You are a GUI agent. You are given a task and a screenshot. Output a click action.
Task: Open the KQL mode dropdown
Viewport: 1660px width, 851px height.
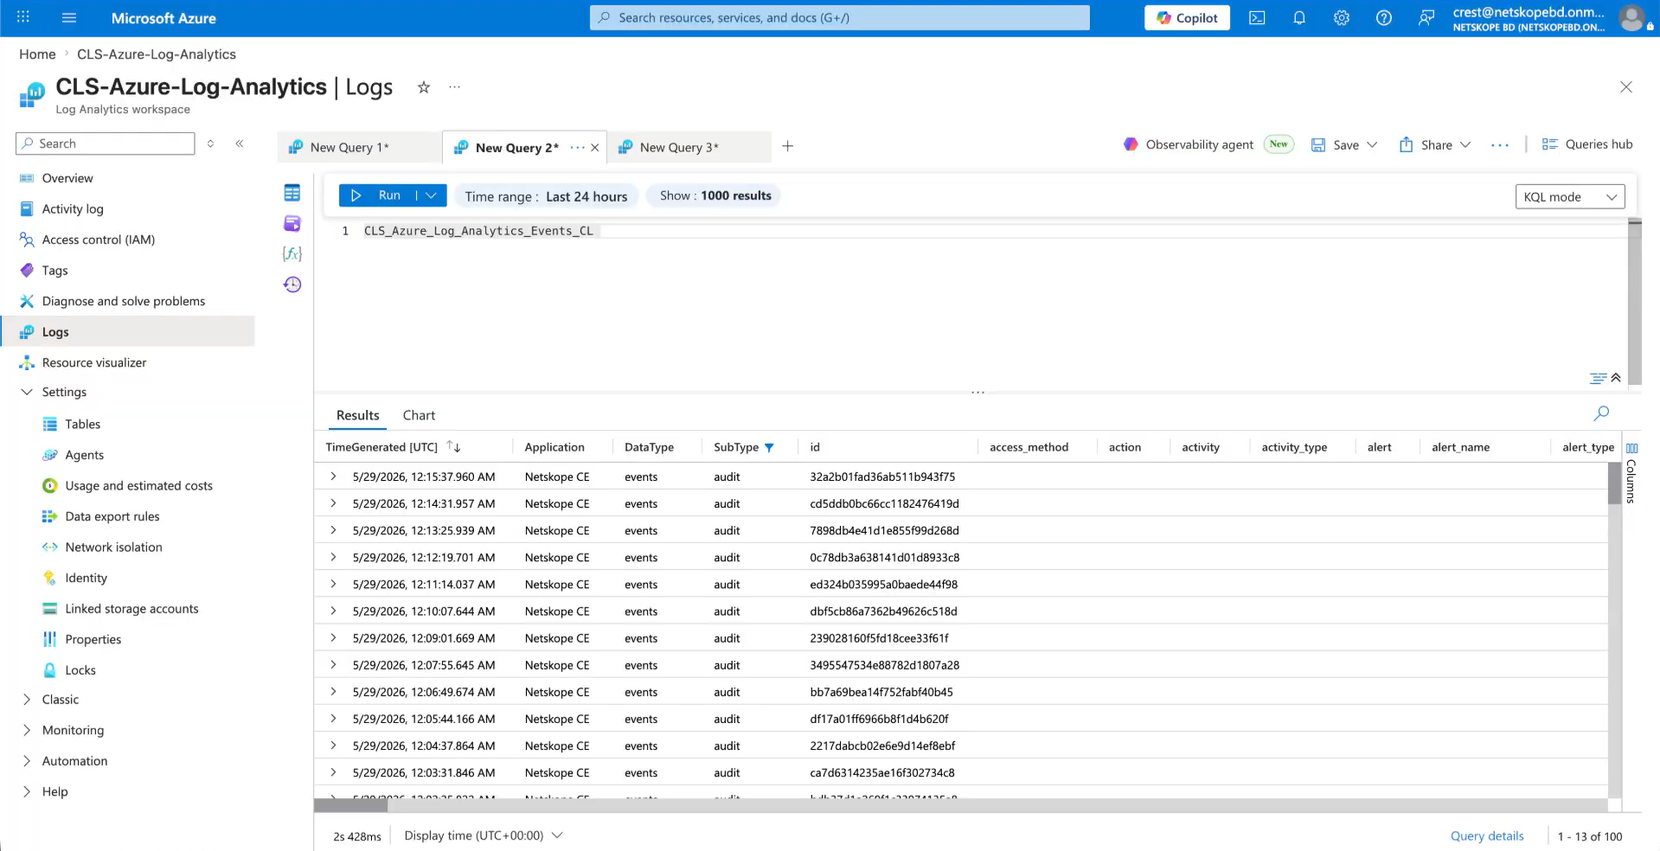pyautogui.click(x=1570, y=196)
